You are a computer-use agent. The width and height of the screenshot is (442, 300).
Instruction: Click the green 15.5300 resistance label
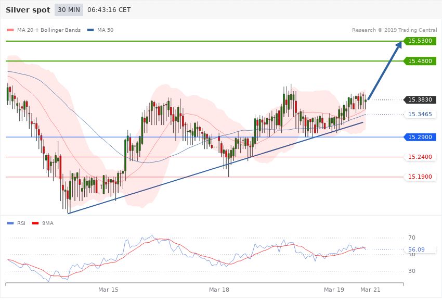(420, 41)
